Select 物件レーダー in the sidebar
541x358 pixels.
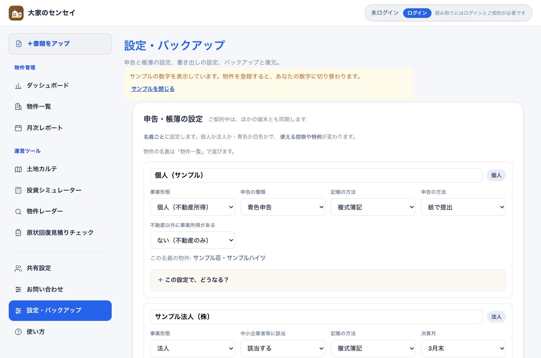click(60, 211)
